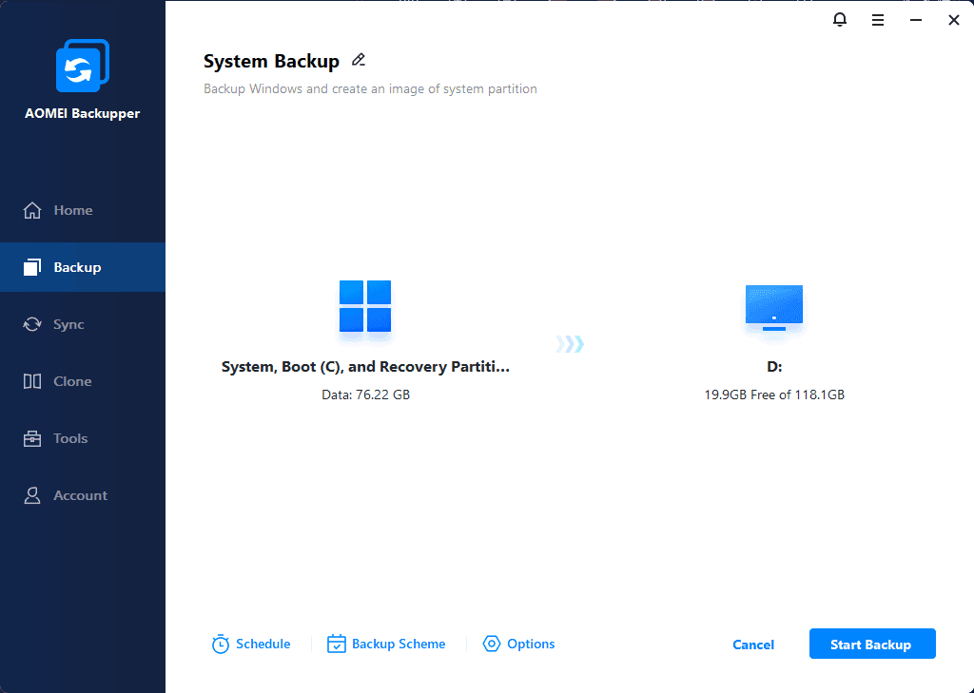Switch to the Clone section
The width and height of the screenshot is (974, 693).
coord(72,381)
